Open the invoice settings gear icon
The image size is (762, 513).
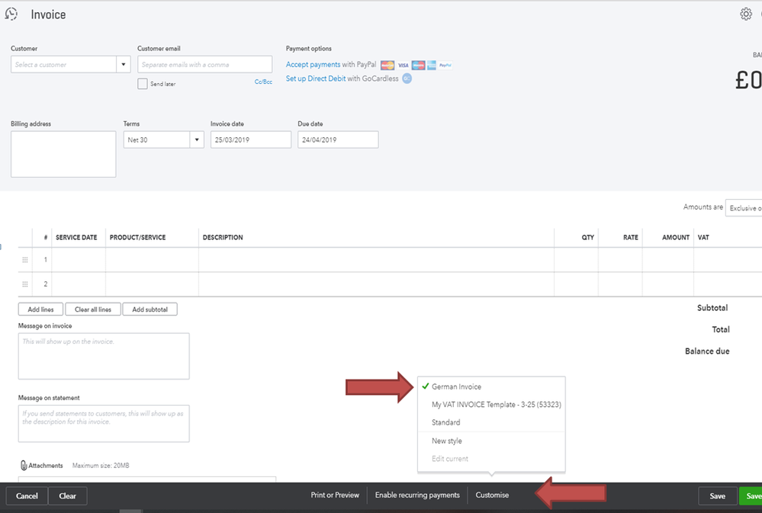(746, 14)
